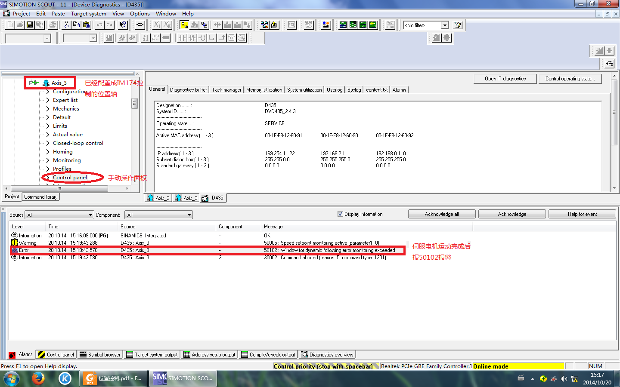Expand the Closed-loop control tree node
The width and height of the screenshot is (620, 387).
[x=48, y=143]
